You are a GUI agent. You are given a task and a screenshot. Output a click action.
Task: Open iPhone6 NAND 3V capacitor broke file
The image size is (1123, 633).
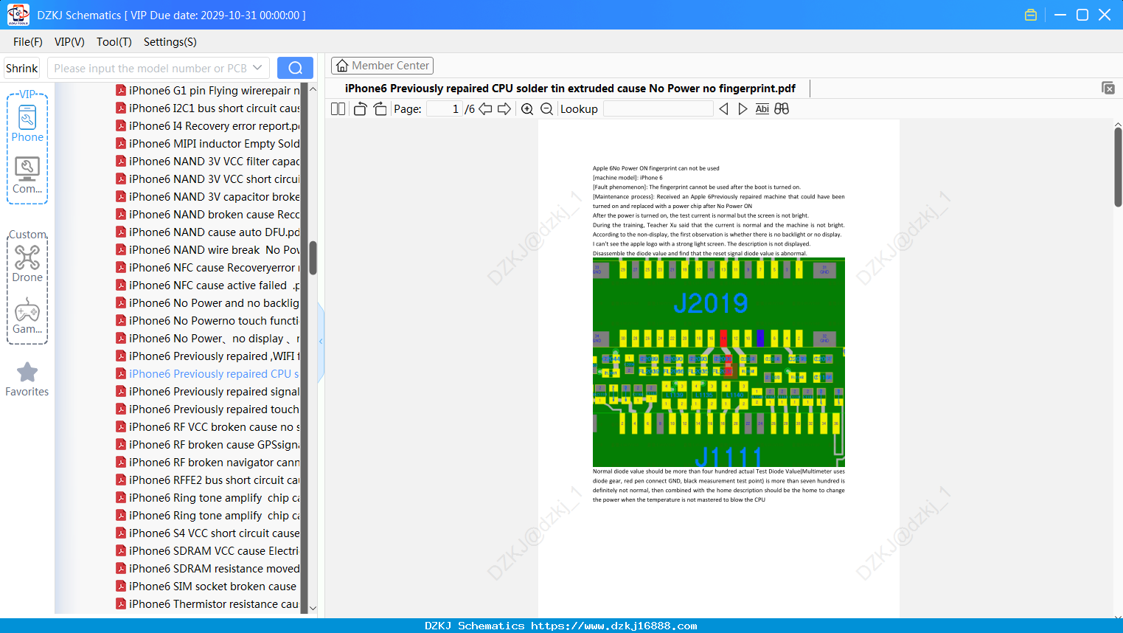[x=214, y=196]
